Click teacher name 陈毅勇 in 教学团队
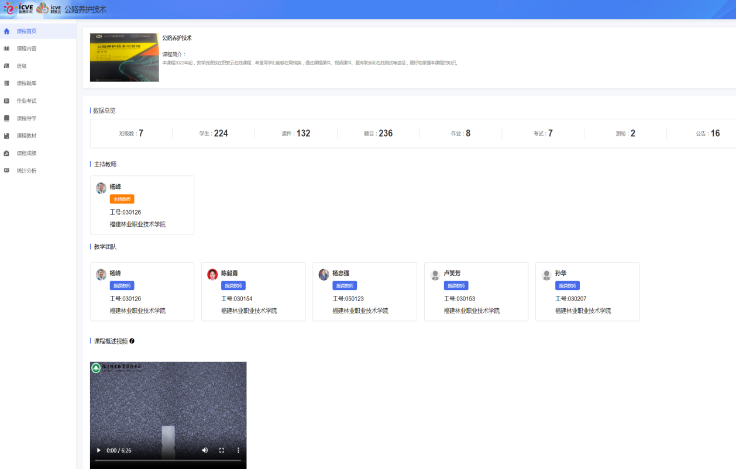This screenshot has width=736, height=469. pos(229,273)
